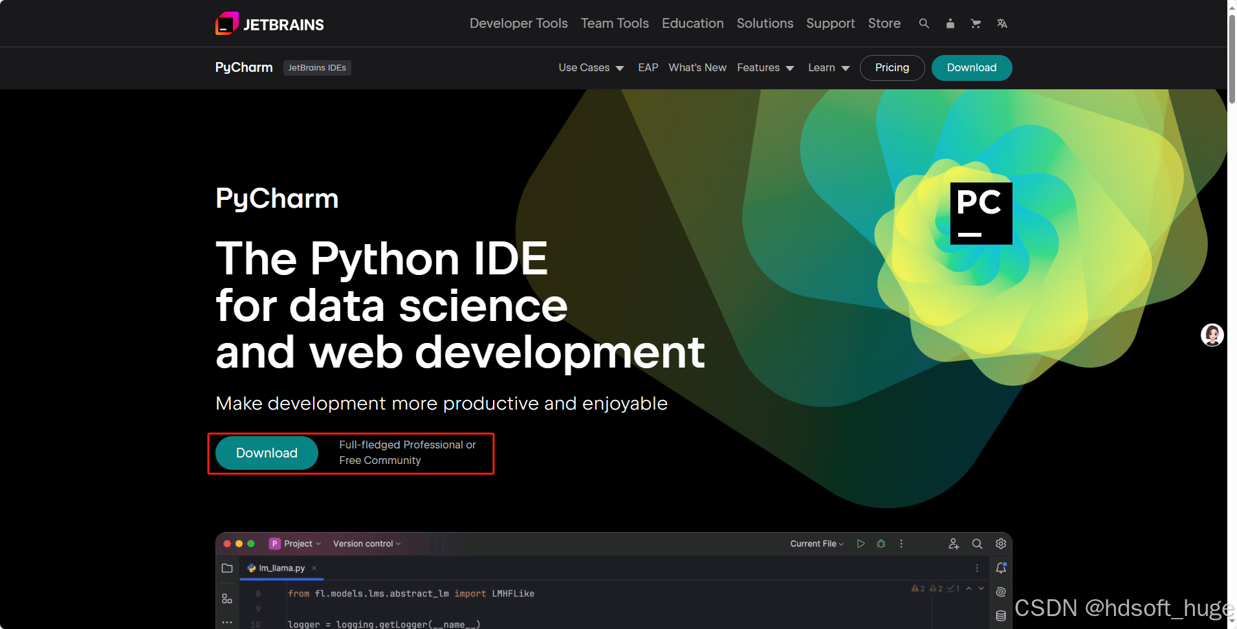The image size is (1237, 629).
Task: Click the JetBrains logo
Action: (270, 24)
